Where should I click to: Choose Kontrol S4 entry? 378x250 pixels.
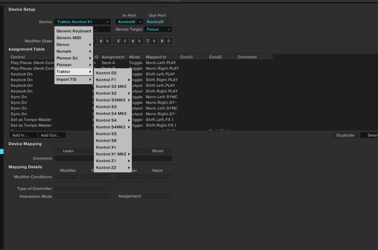coord(113,120)
